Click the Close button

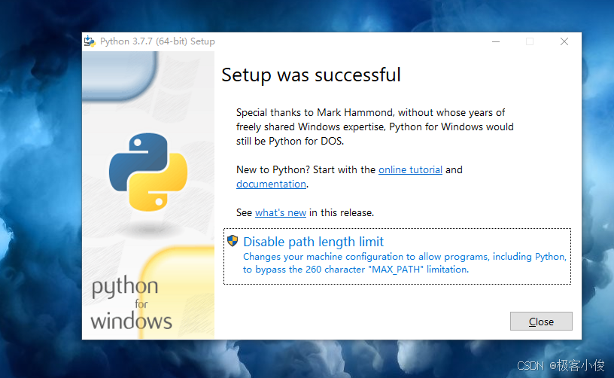[x=541, y=322]
